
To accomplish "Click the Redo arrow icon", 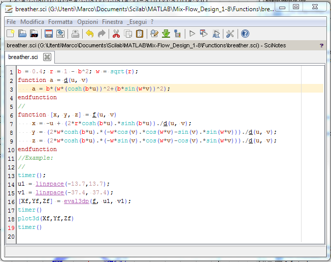I will [102, 34].
